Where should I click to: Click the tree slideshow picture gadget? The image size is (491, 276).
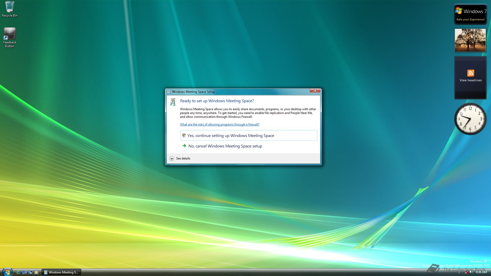point(470,40)
